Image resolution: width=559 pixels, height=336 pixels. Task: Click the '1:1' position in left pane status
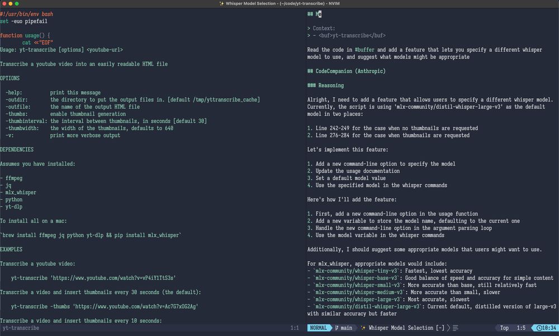point(295,328)
